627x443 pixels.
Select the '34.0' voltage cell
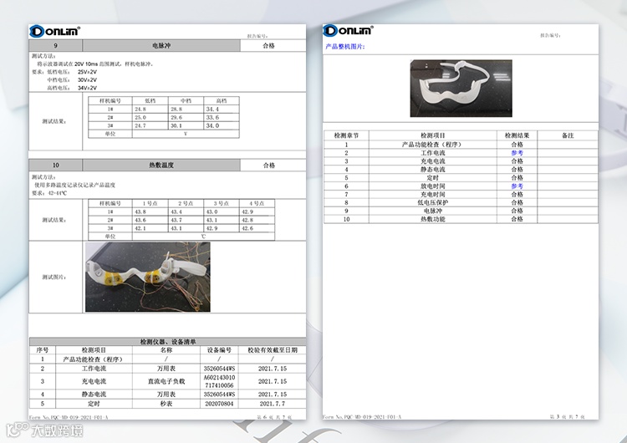coord(222,125)
